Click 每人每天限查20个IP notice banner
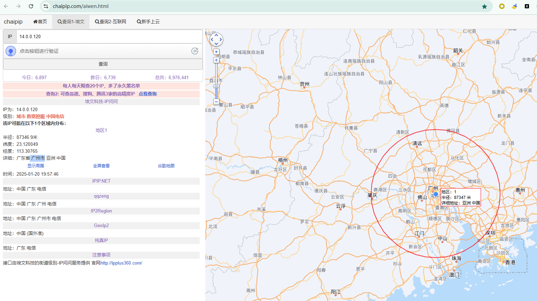537x301 pixels. click(x=101, y=86)
